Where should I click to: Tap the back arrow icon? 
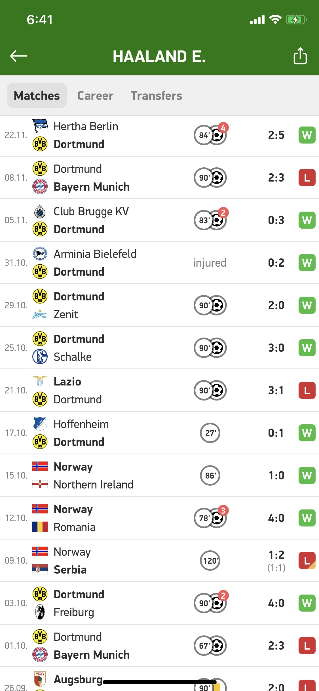coord(19,56)
